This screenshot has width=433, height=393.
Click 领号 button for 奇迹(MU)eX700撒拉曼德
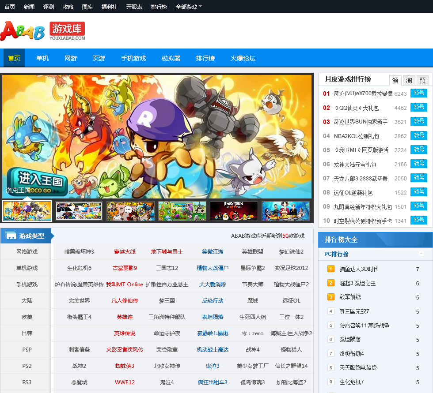(x=419, y=93)
